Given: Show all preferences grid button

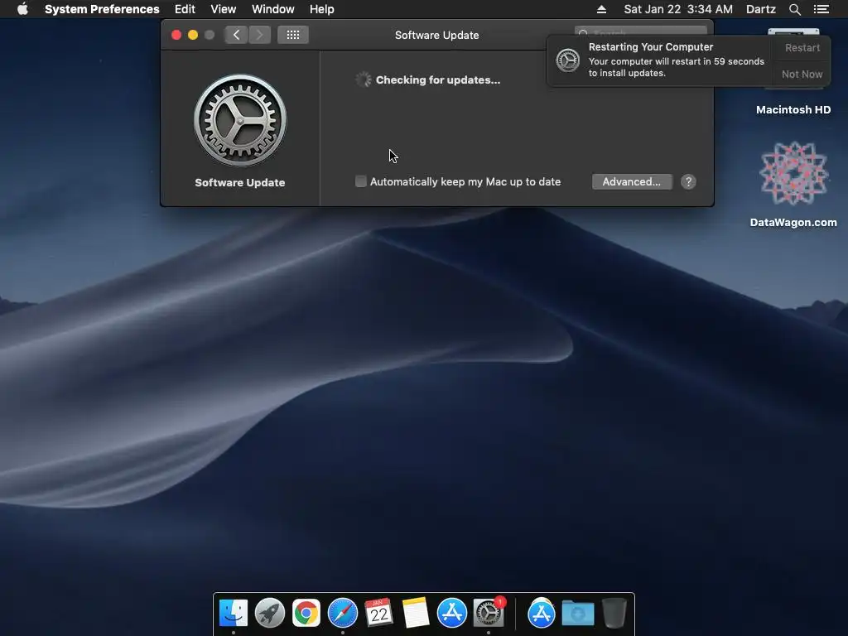Looking at the screenshot, I should point(293,35).
